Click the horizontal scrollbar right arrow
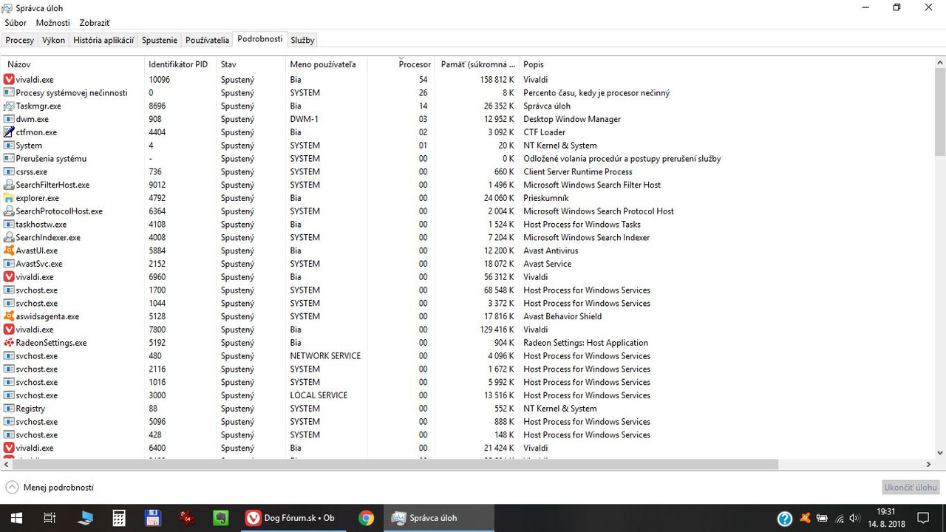The image size is (946, 532). pos(929,465)
